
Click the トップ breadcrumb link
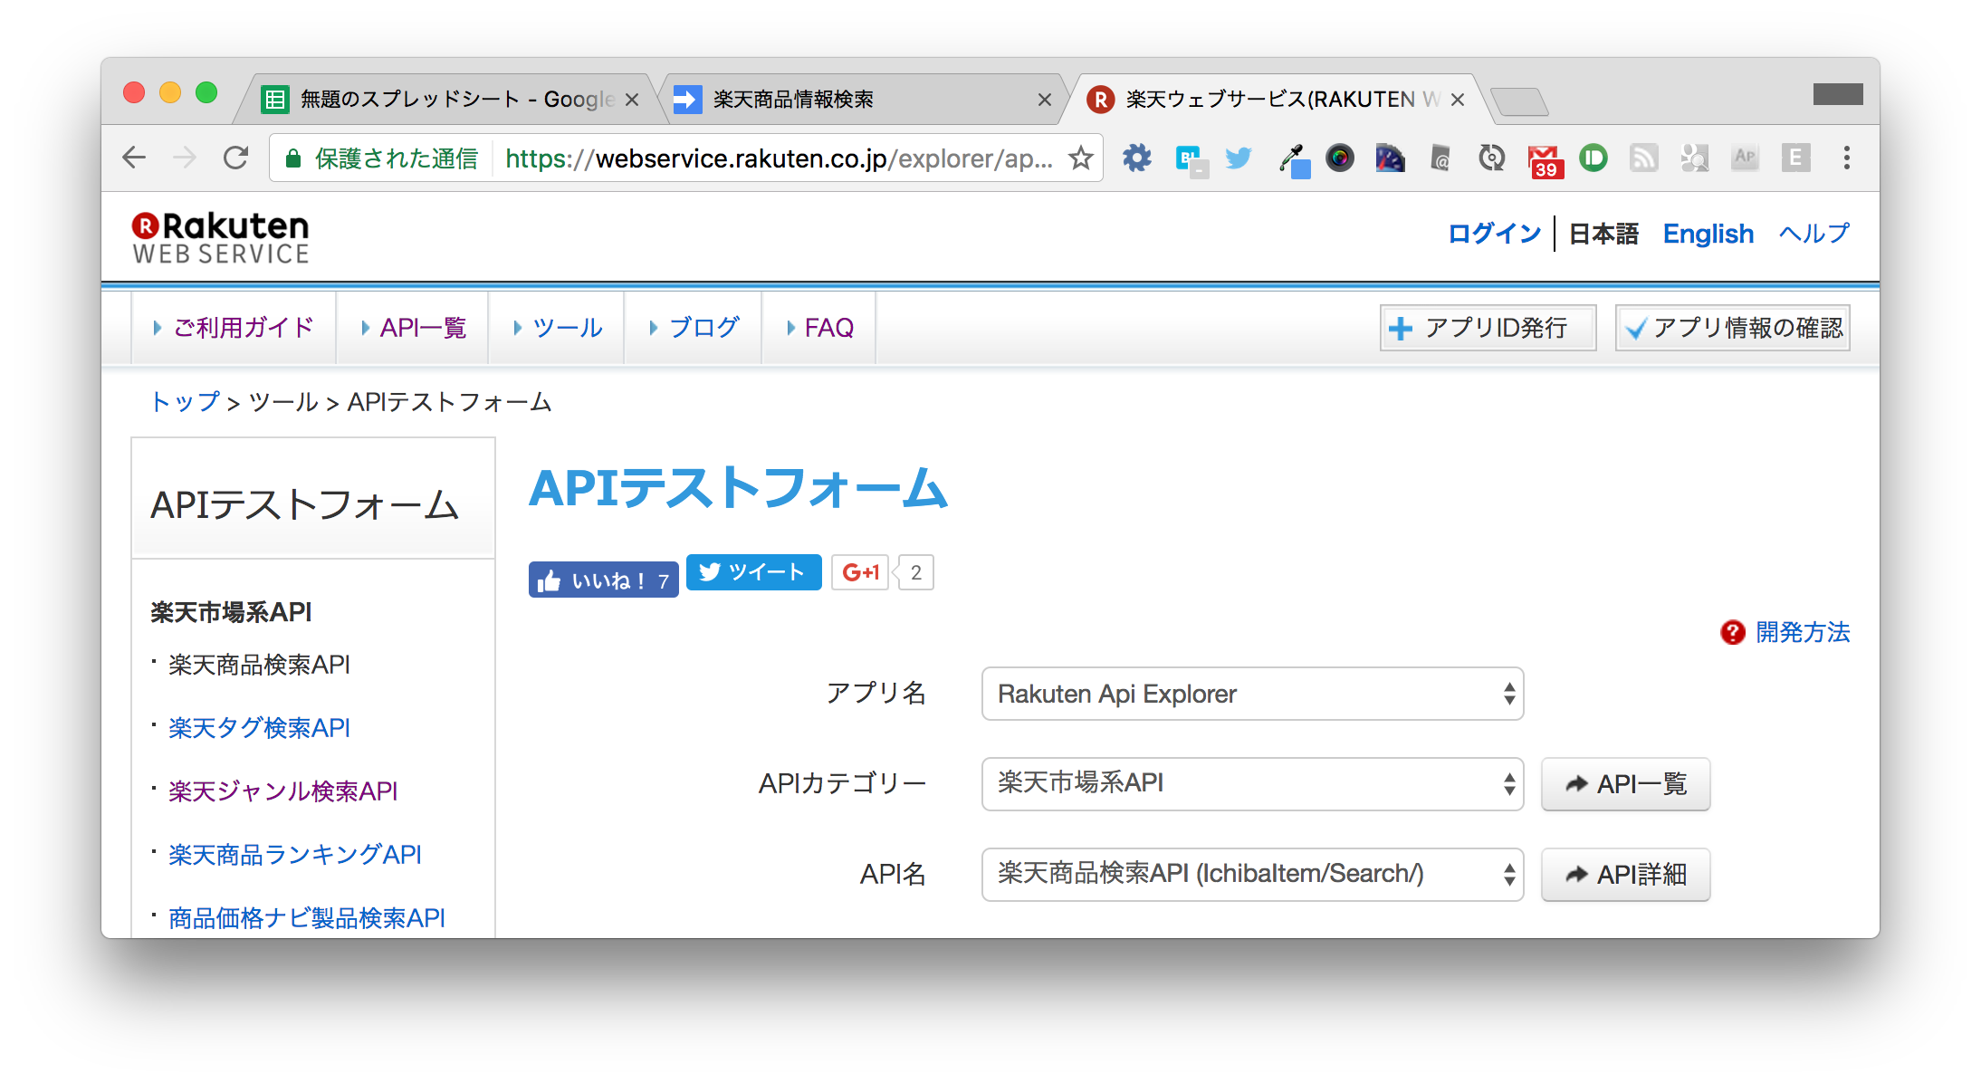pyautogui.click(x=186, y=401)
